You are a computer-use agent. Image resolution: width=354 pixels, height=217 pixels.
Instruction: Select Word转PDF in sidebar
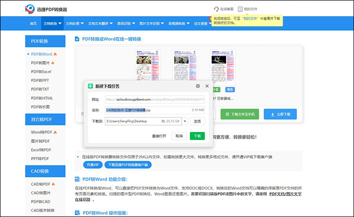pos(42,132)
